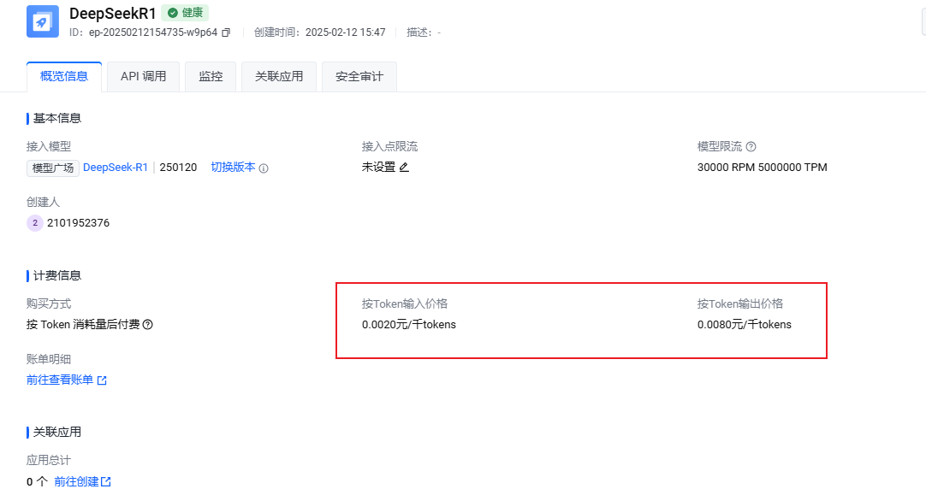Open the DeepSeek-R1 model link
This screenshot has height=495, width=926.
pyautogui.click(x=116, y=168)
